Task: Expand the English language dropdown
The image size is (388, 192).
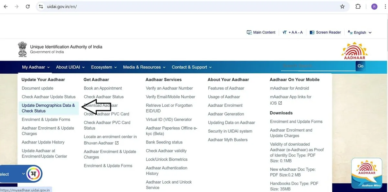Action: click(x=359, y=32)
